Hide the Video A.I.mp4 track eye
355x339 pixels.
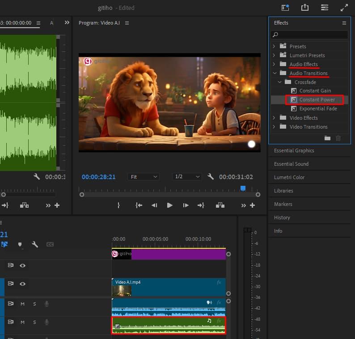[x=22, y=284]
